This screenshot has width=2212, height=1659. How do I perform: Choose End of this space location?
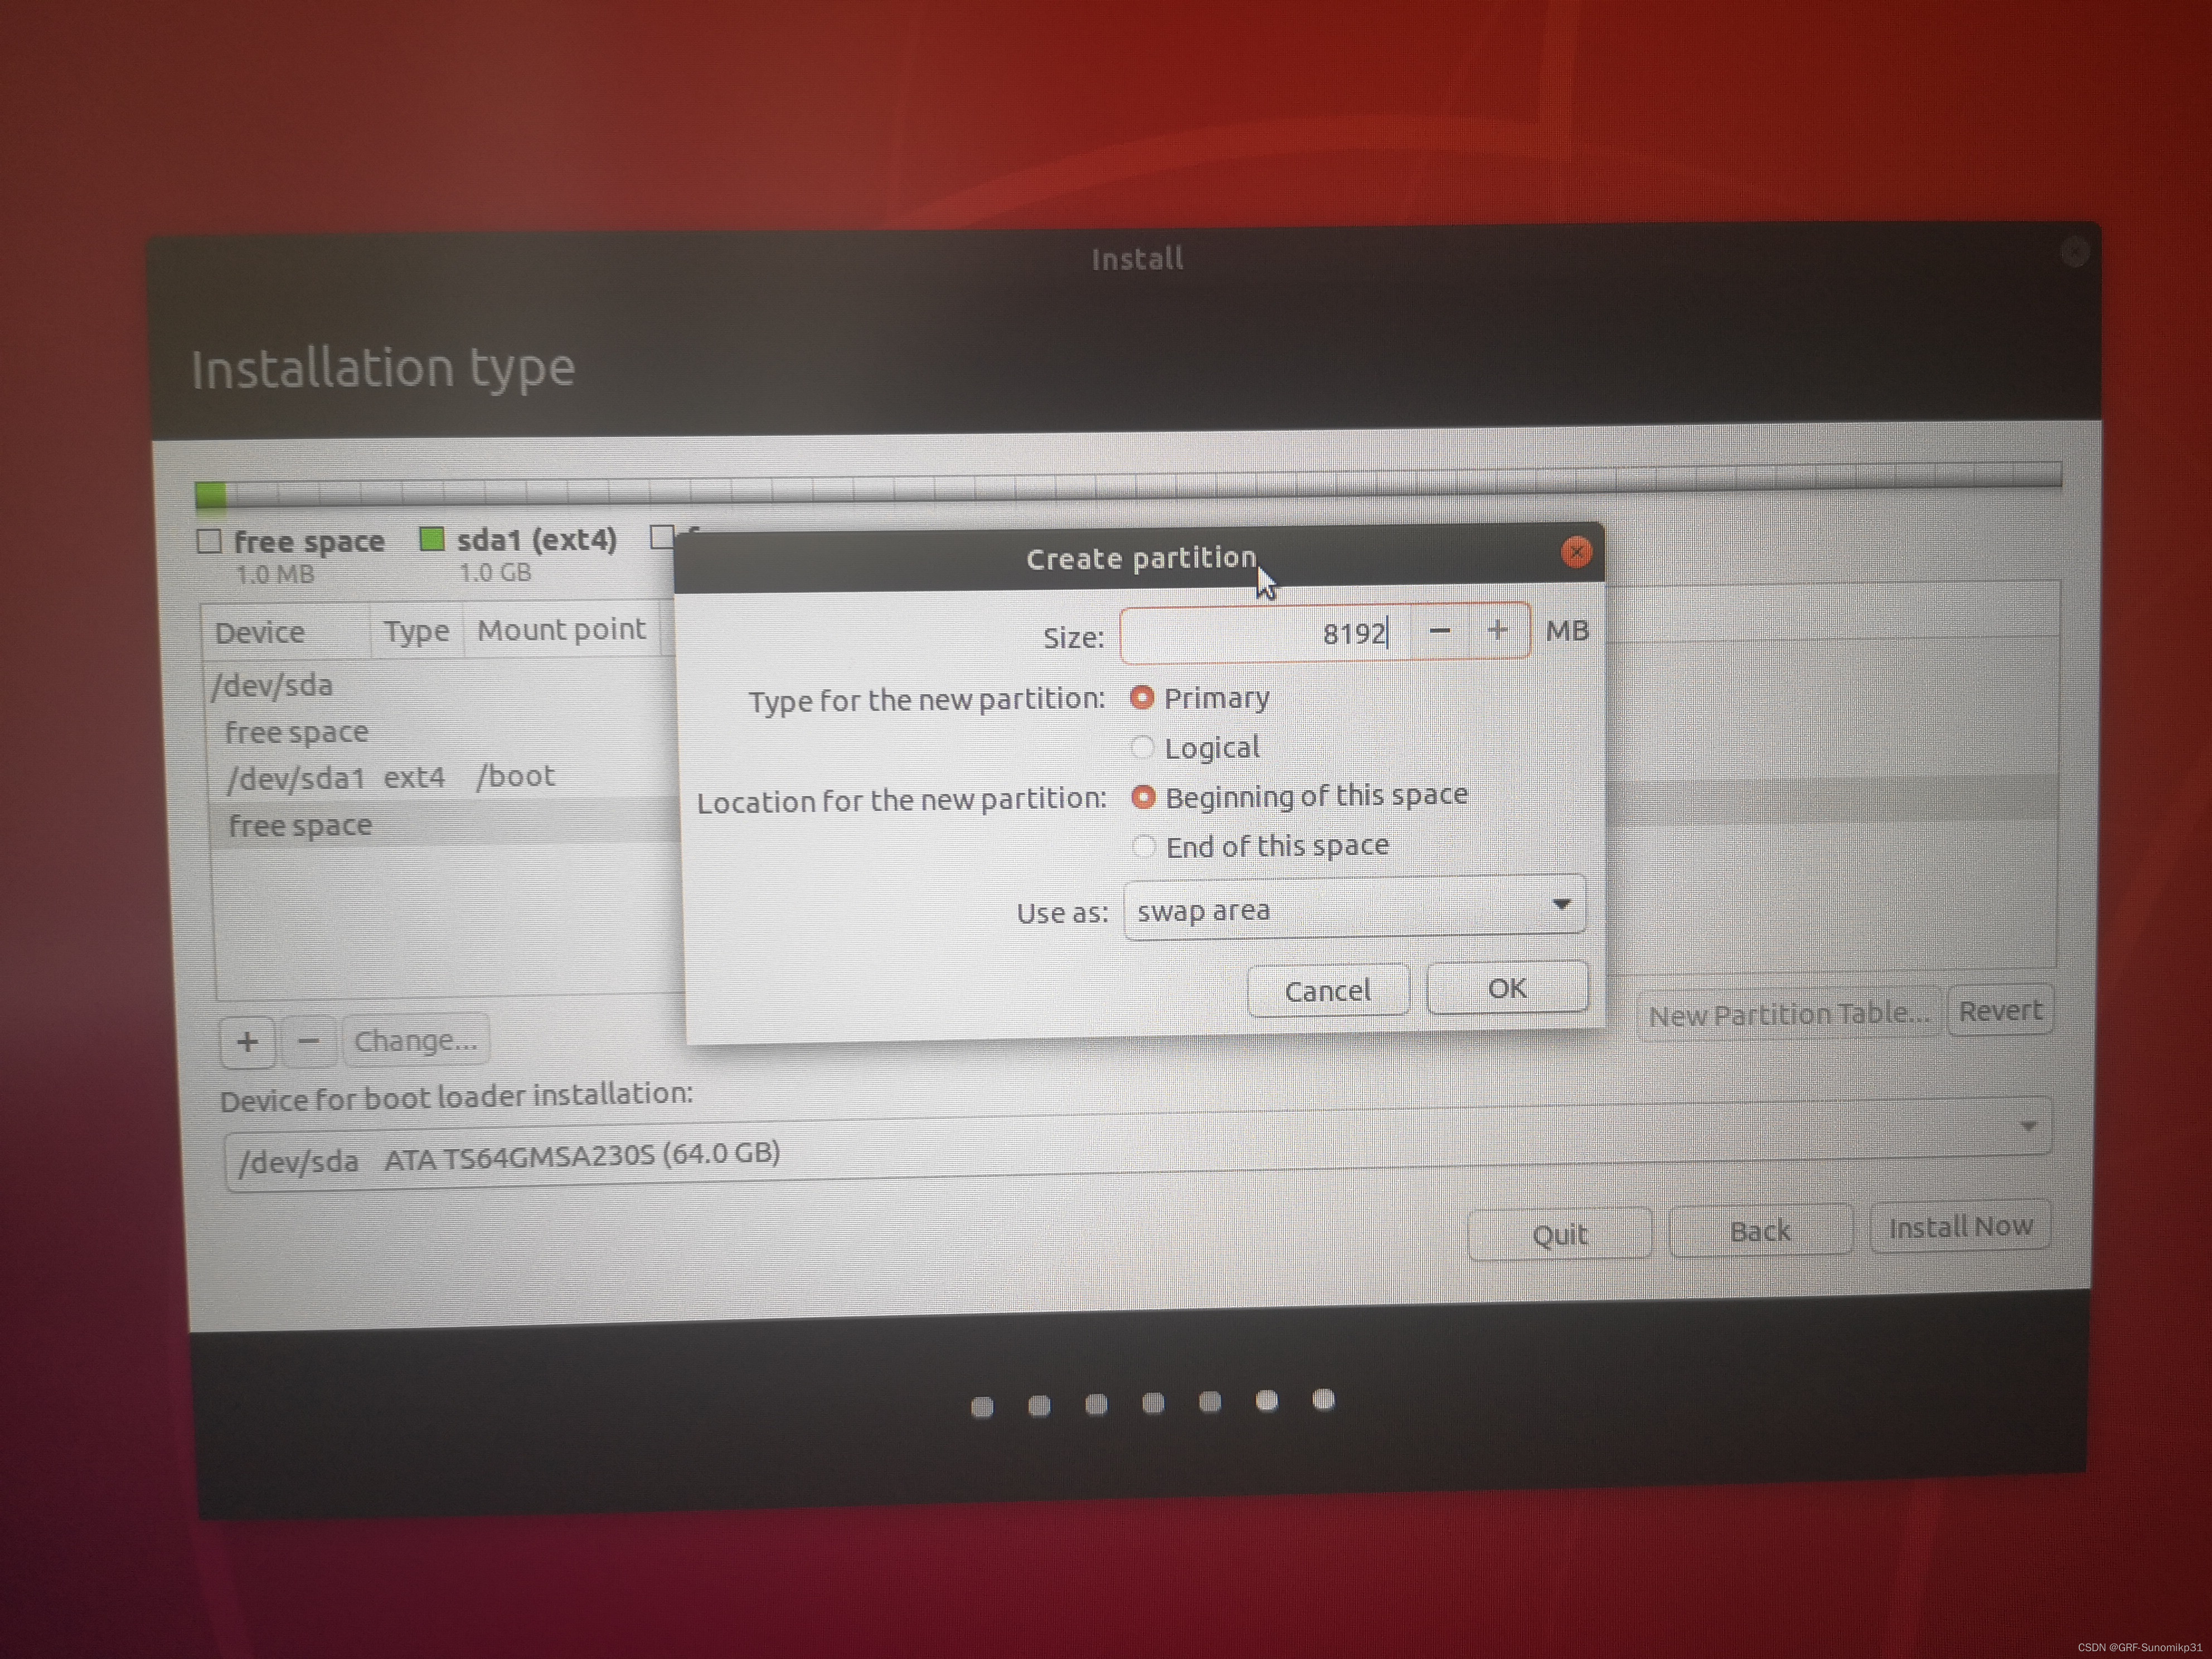coord(1144,846)
